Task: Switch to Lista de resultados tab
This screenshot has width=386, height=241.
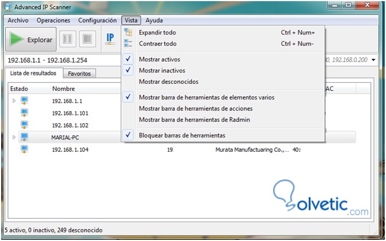Action: tap(33, 73)
